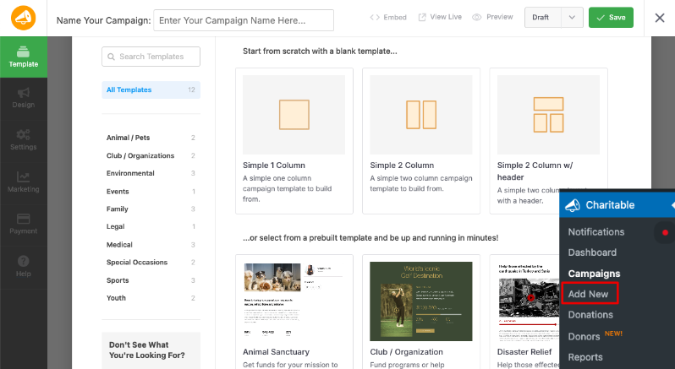The width and height of the screenshot is (675, 369).
Task: Click the search magnifier icon
Action: (111, 57)
